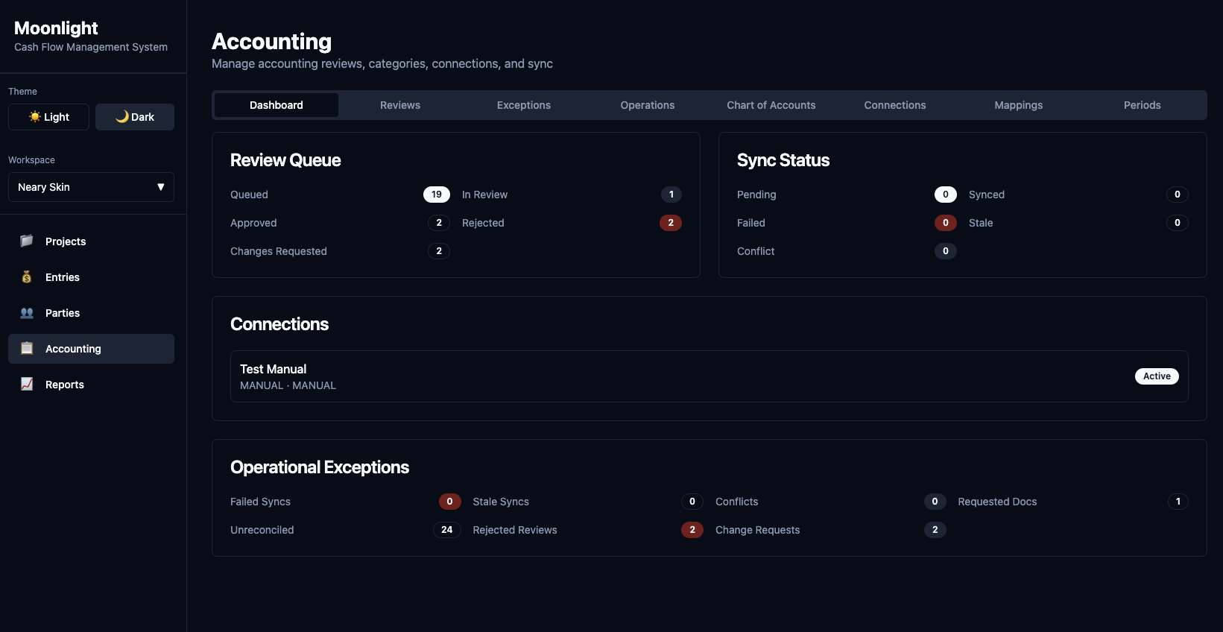Open Projects in the sidebar
This screenshot has height=632, width=1223.
[x=91, y=241]
